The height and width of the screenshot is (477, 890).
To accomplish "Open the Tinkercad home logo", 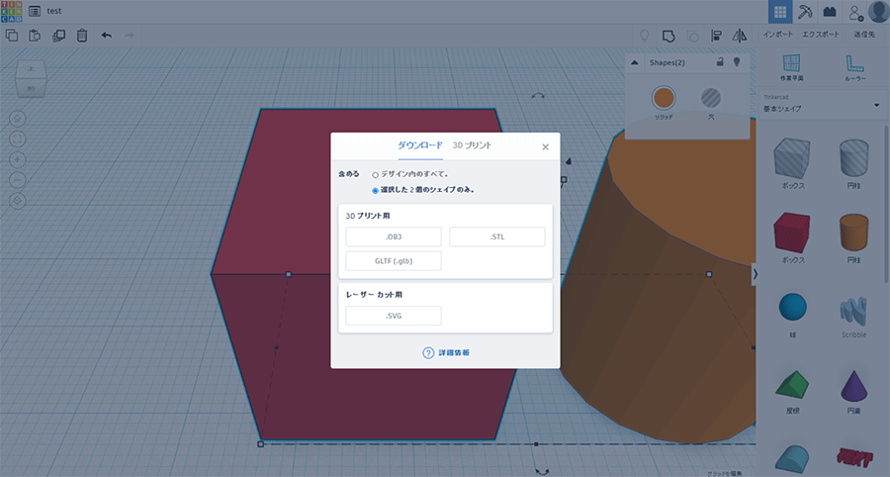I will click(x=11, y=11).
